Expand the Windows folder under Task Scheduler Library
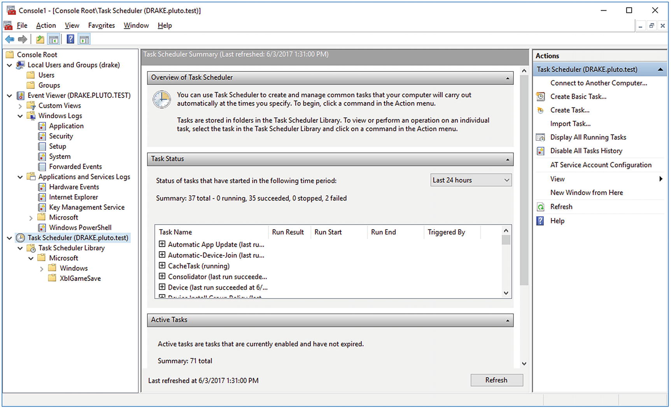 point(42,268)
